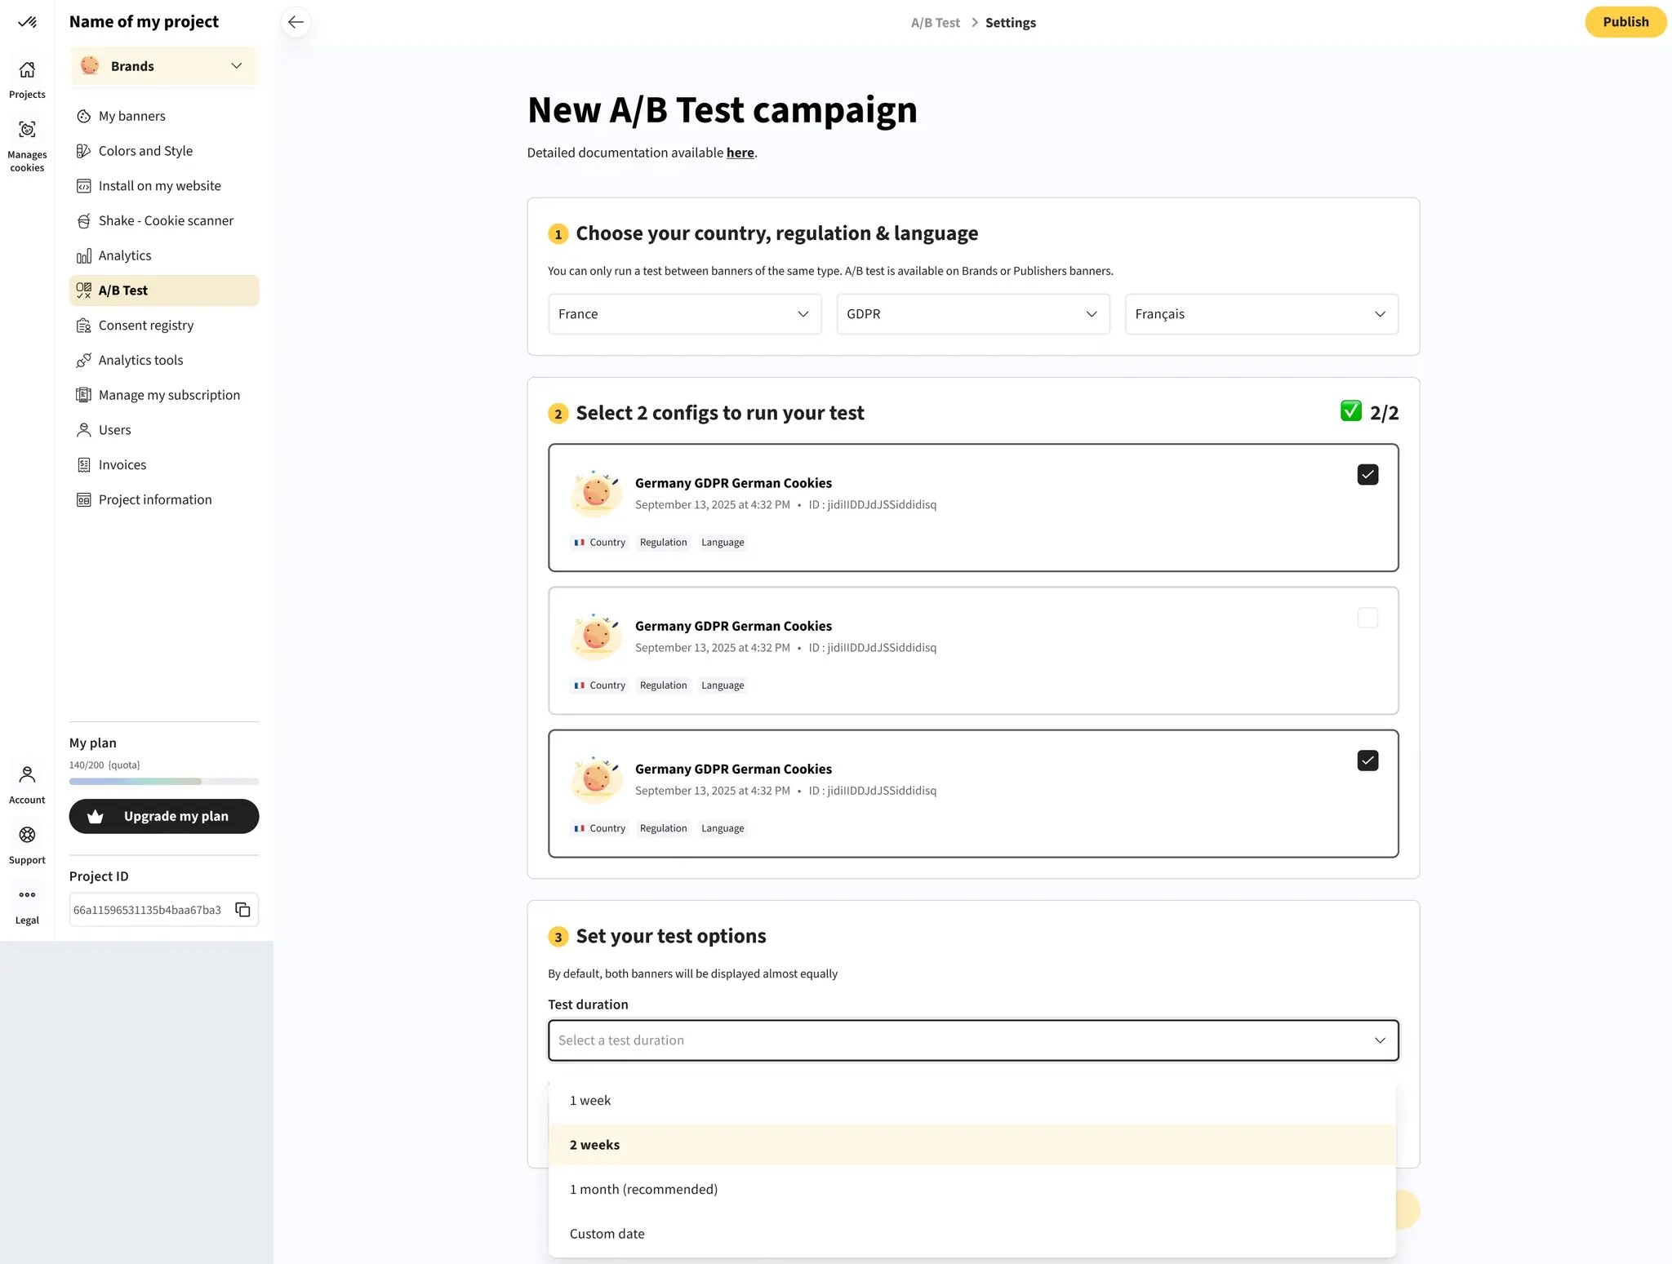Click the Manage my subscription icon

click(83, 395)
